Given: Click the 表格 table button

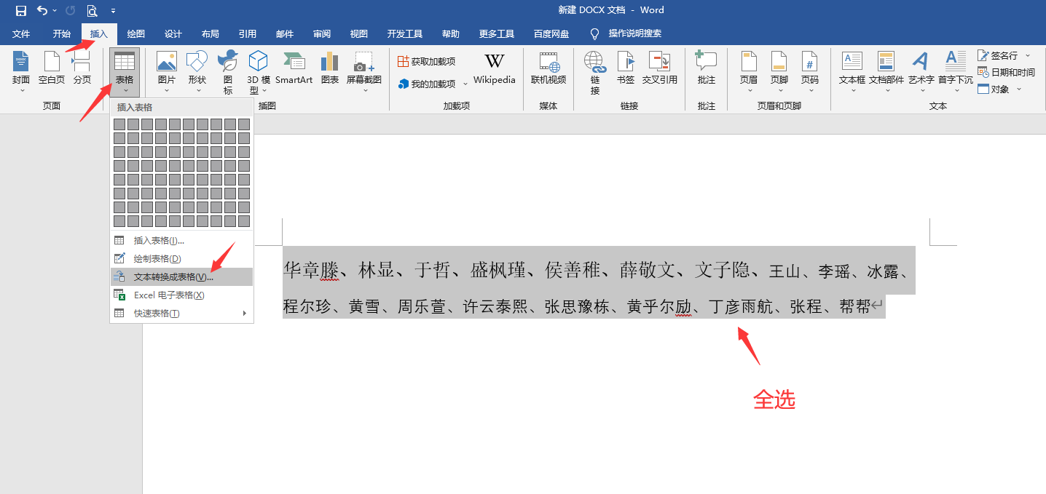Looking at the screenshot, I should [125, 71].
